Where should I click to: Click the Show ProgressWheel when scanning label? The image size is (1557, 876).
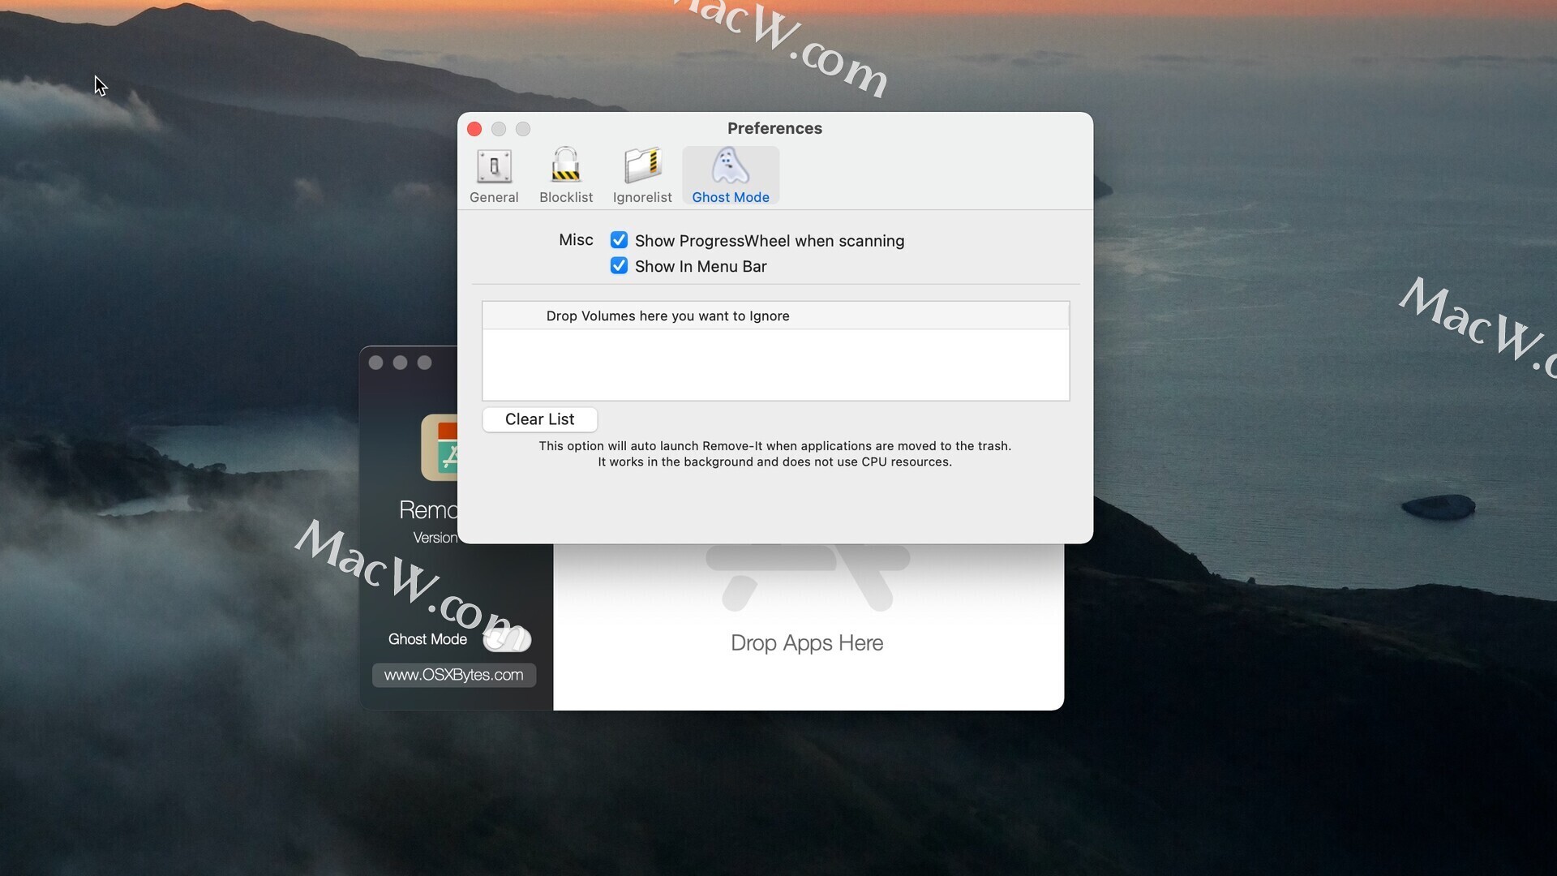point(770,241)
